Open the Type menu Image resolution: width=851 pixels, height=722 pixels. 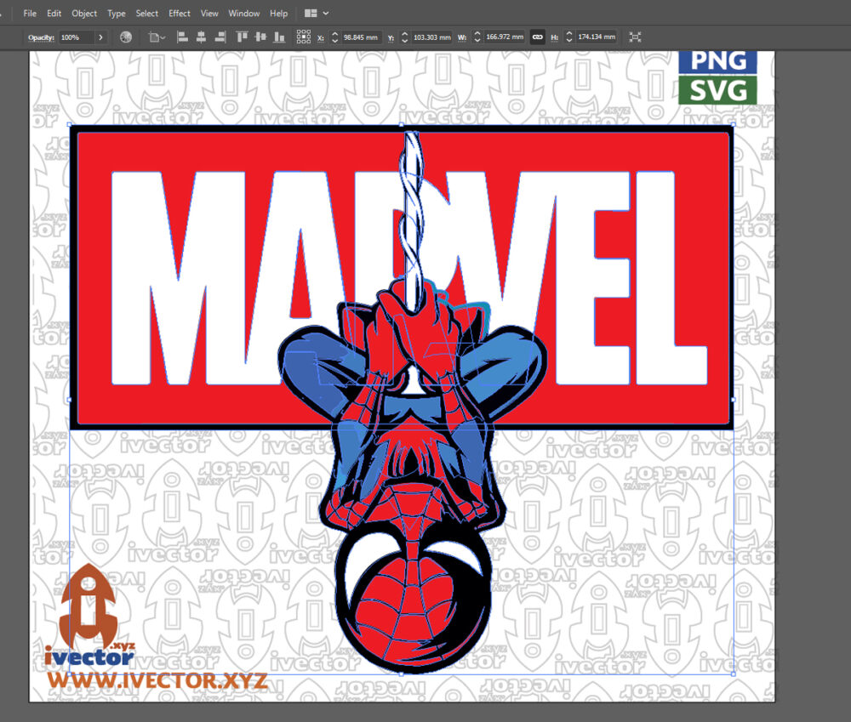pyautogui.click(x=116, y=13)
